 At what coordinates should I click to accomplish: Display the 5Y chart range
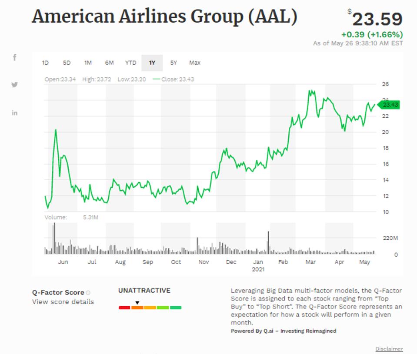173,63
